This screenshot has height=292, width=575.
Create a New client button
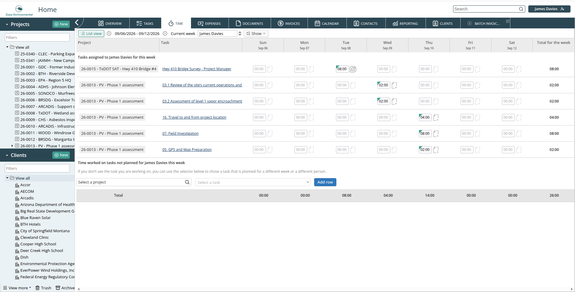tap(61, 155)
